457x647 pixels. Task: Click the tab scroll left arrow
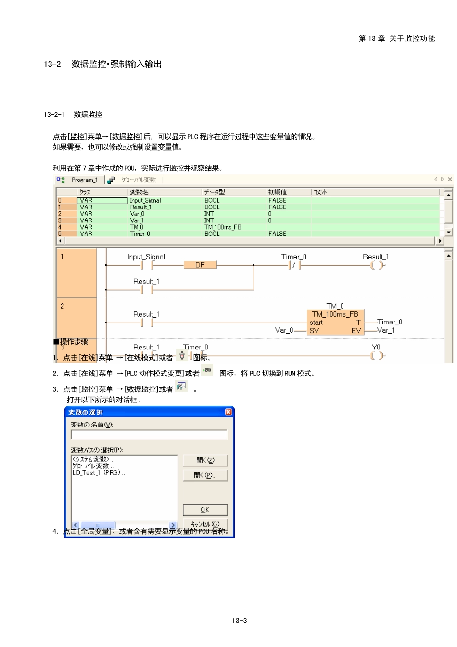click(436, 179)
